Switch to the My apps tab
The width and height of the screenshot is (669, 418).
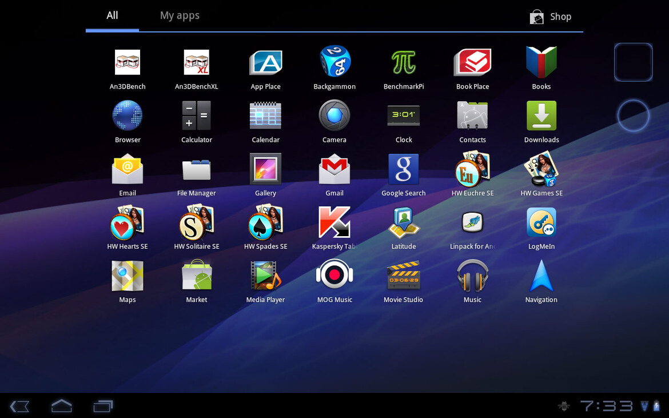pos(180,16)
